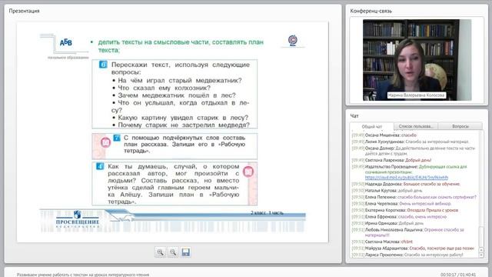492x277 pixels.
Task: Click Майруза Абдрашитова's chat message
Action: click(413, 249)
